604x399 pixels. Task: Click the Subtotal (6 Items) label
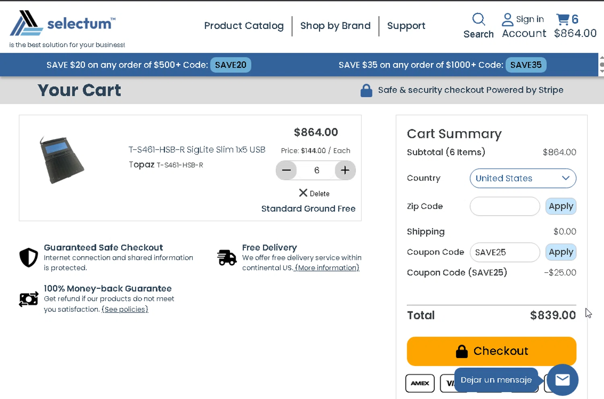pyautogui.click(x=446, y=152)
